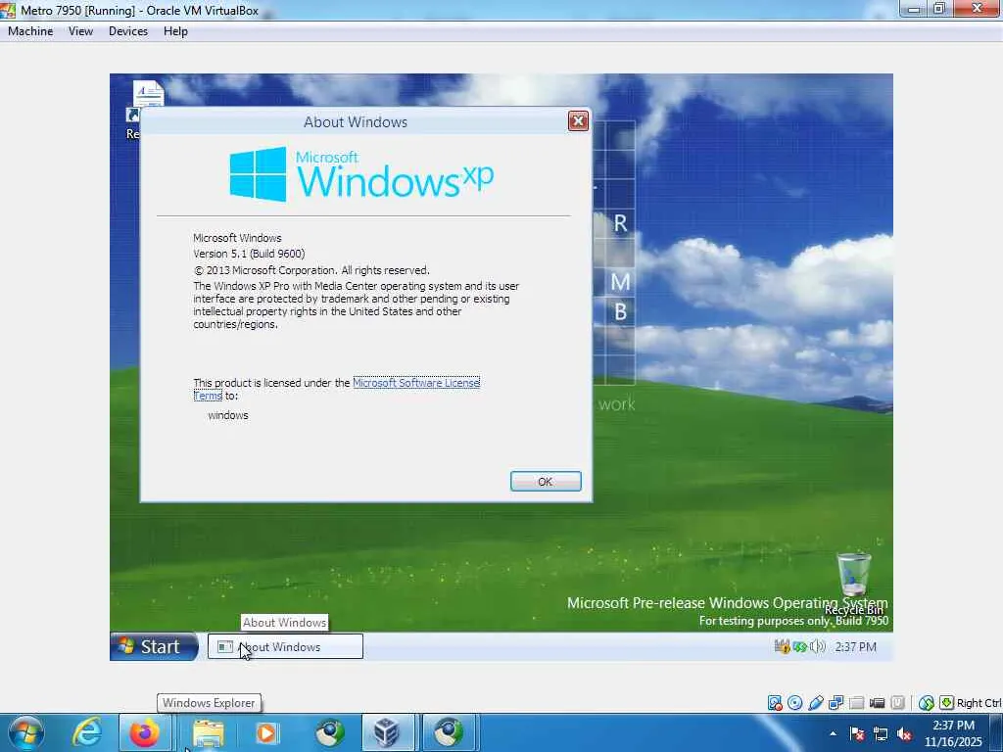This screenshot has width=1003, height=752.
Task: Open Action Center flag in the host tray
Action: tap(857, 733)
